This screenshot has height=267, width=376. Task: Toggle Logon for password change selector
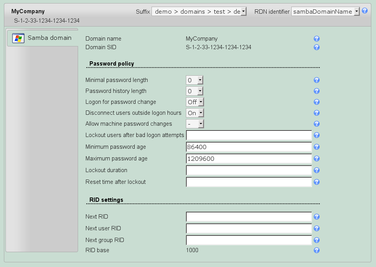[195, 102]
